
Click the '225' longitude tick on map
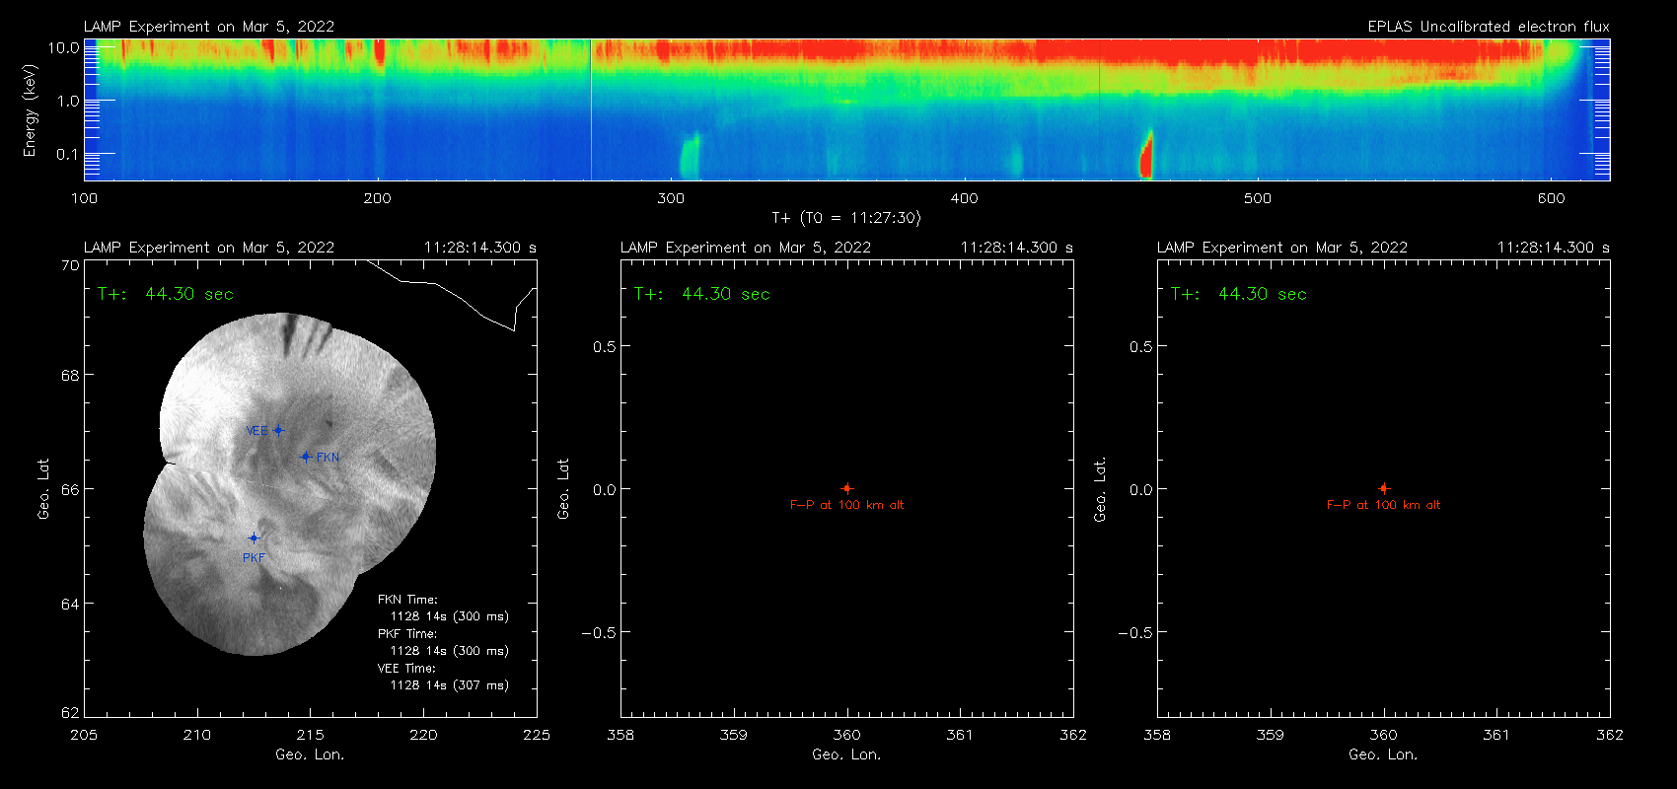click(537, 735)
